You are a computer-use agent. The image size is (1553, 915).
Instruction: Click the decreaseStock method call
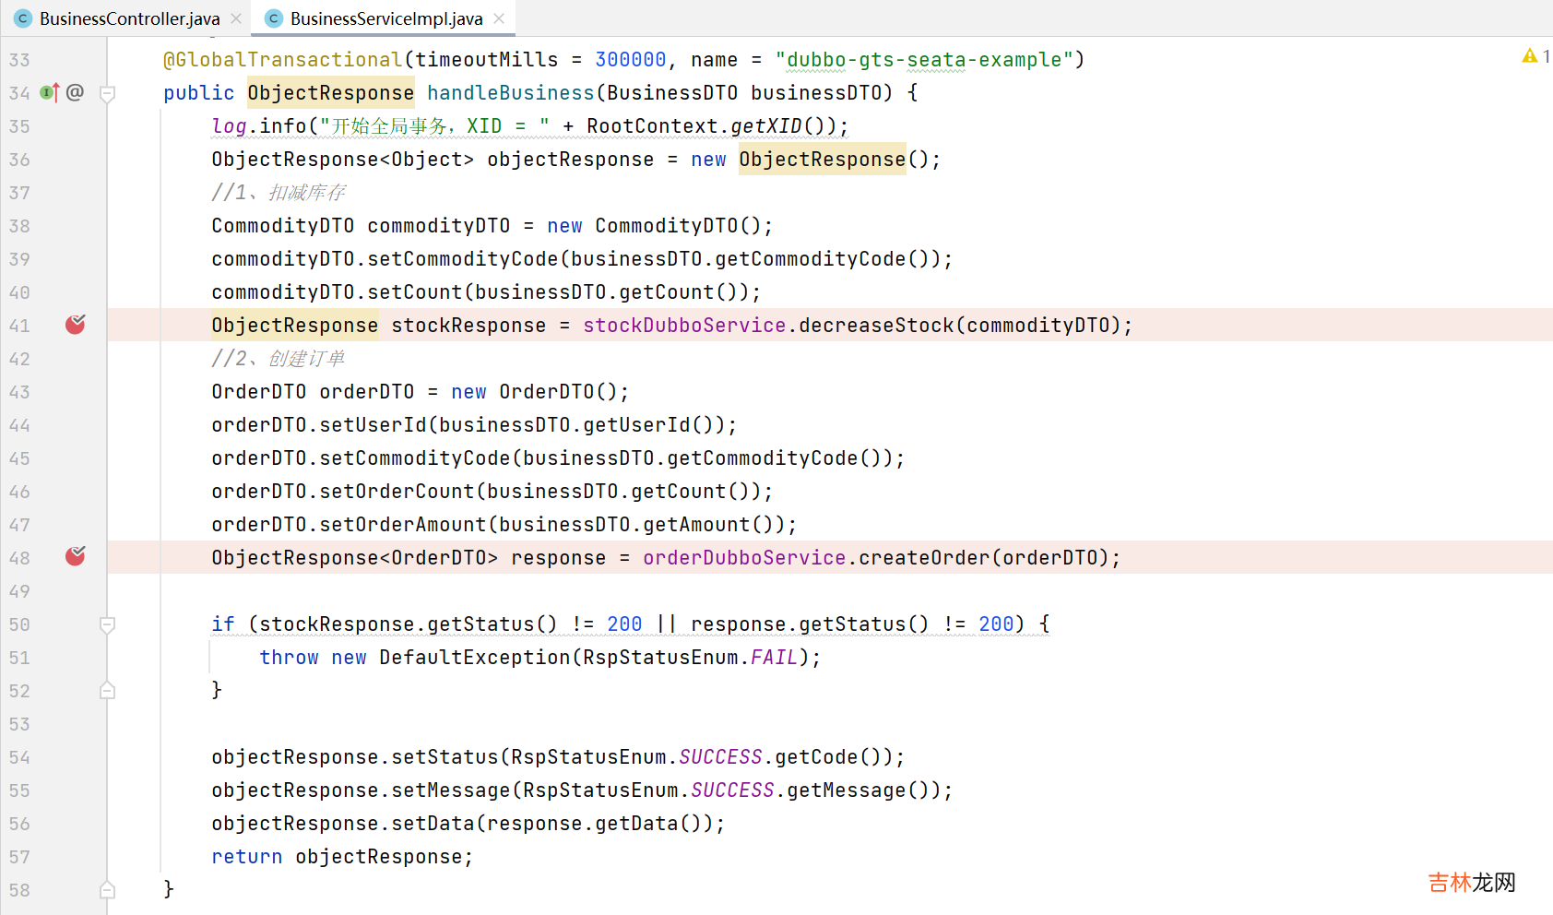[876, 326]
